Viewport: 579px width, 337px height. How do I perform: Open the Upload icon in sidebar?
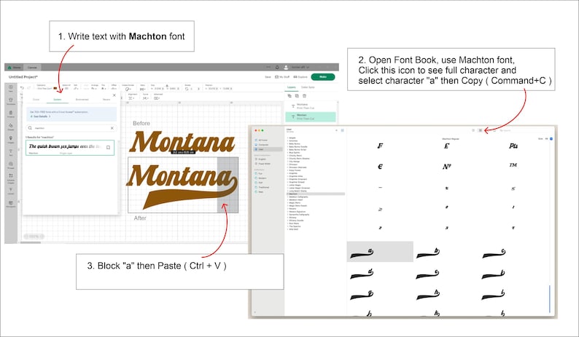pyautogui.click(x=11, y=190)
